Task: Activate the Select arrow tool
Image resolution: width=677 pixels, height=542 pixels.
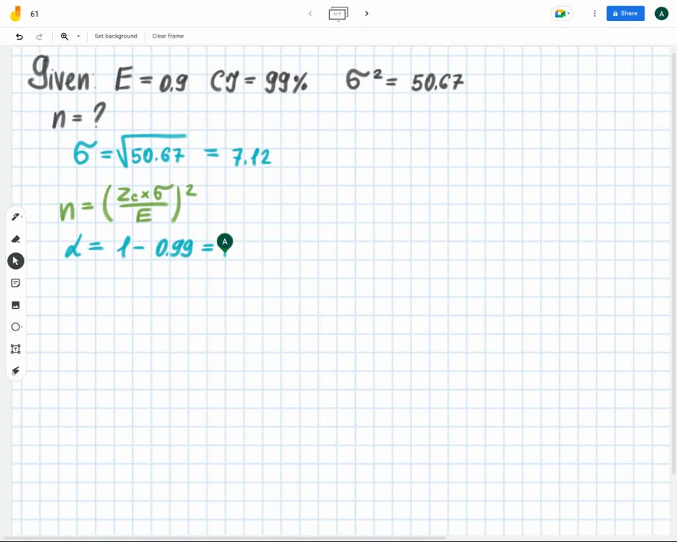Action: click(x=15, y=260)
